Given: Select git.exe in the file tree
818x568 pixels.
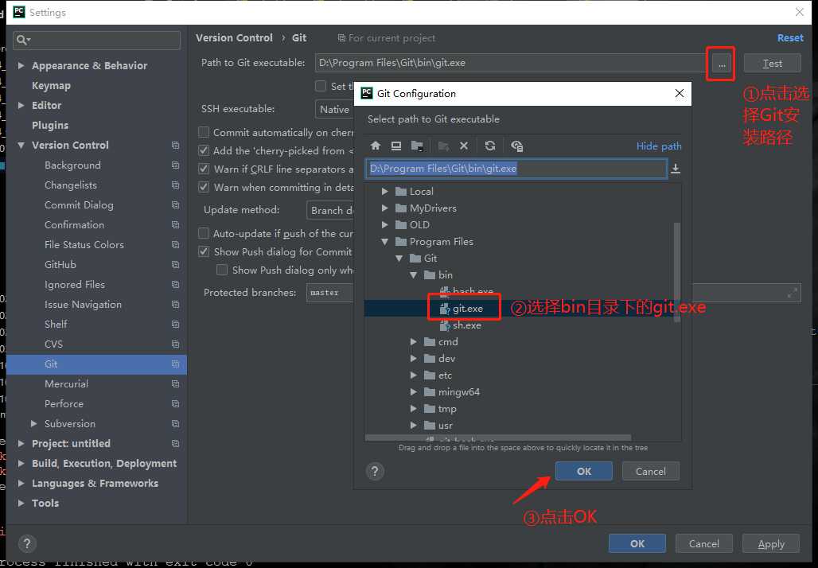Looking at the screenshot, I should (x=467, y=308).
